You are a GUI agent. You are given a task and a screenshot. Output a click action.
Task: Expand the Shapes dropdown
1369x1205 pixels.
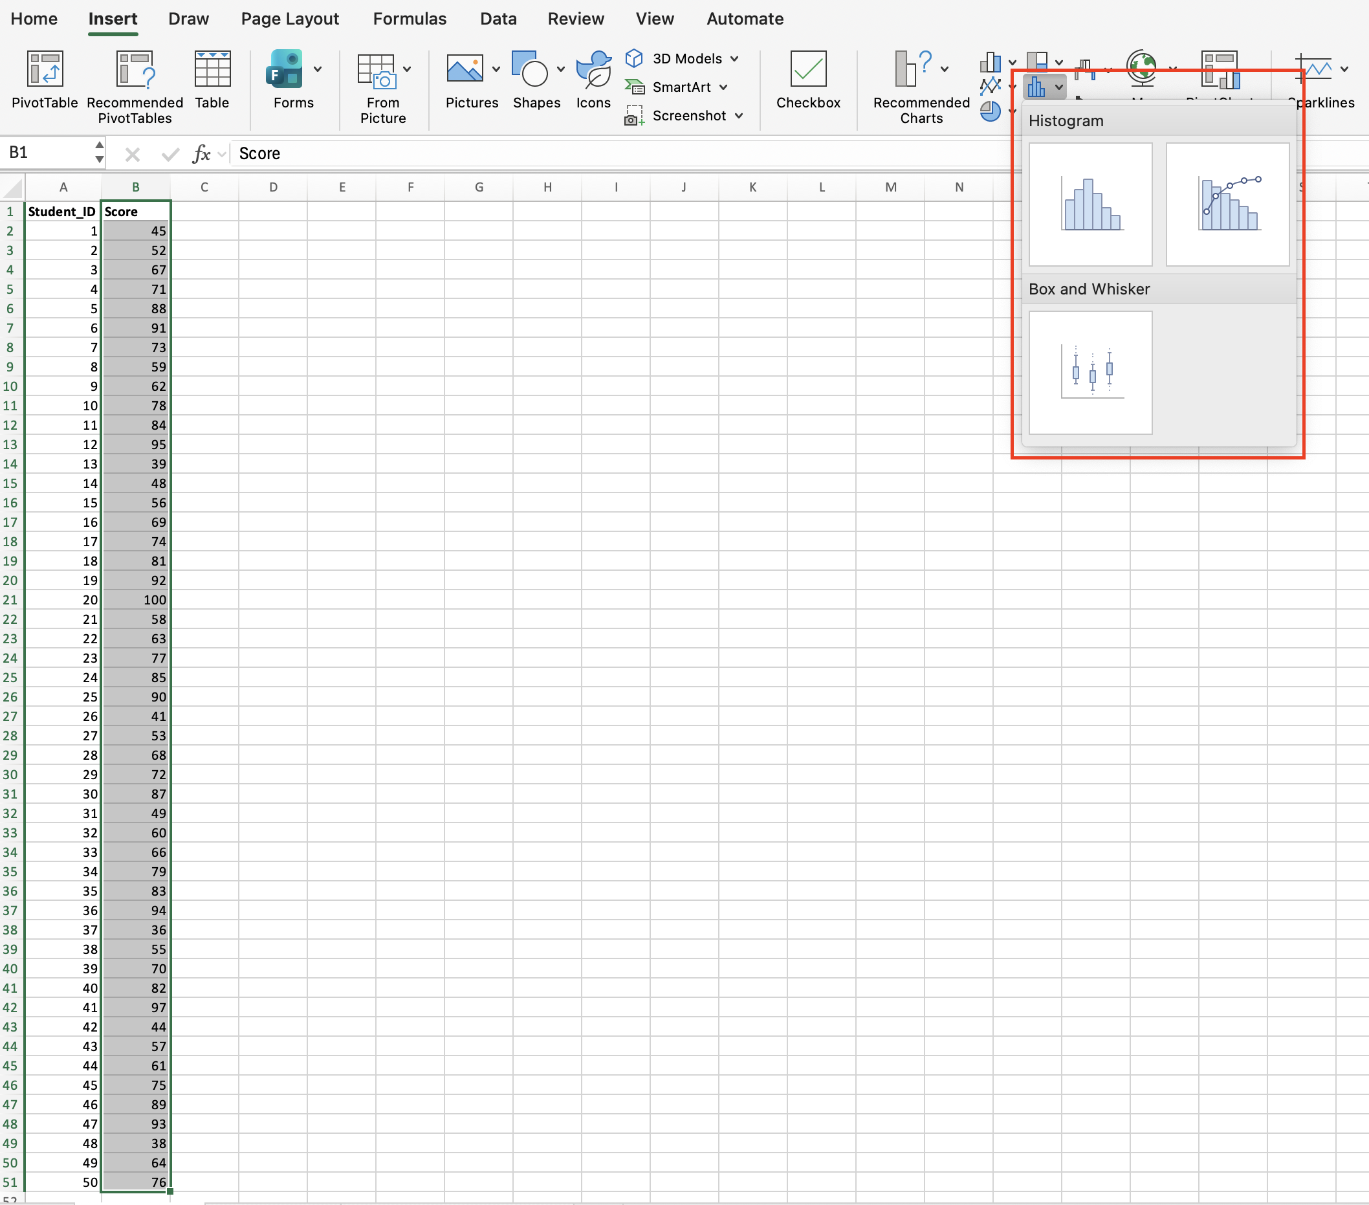pos(560,69)
